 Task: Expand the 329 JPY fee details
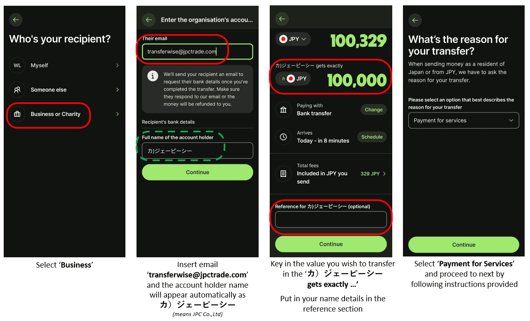click(373, 174)
